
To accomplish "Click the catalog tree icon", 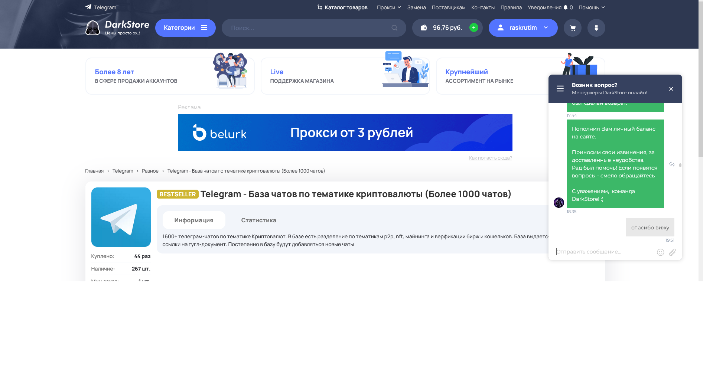I will coord(320,7).
